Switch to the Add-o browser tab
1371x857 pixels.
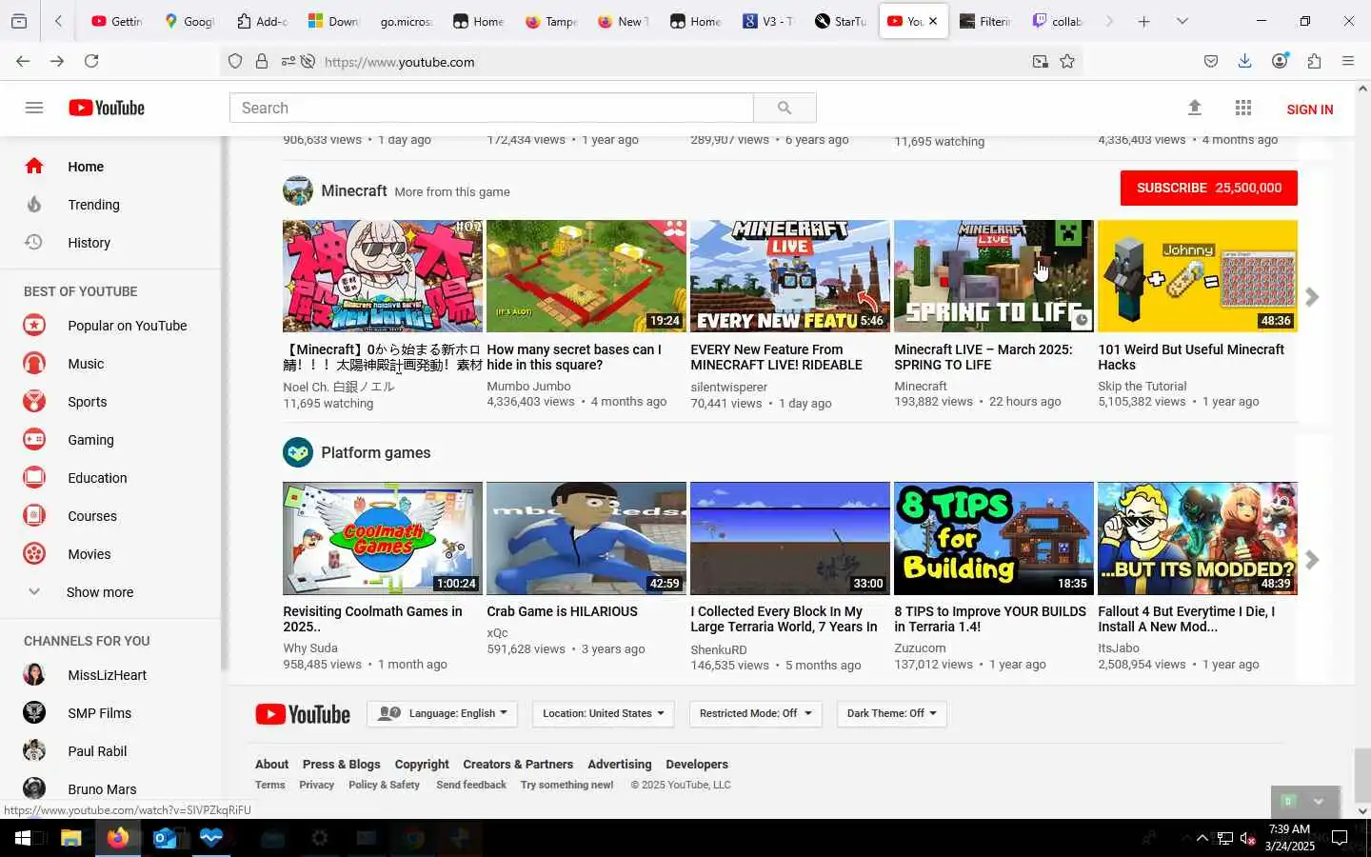262,21
